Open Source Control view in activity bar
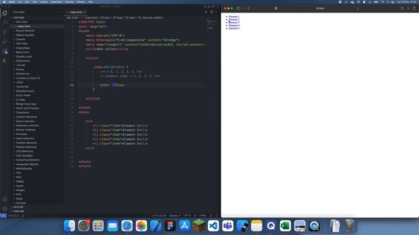The image size is (419, 235). (x=5, y=32)
